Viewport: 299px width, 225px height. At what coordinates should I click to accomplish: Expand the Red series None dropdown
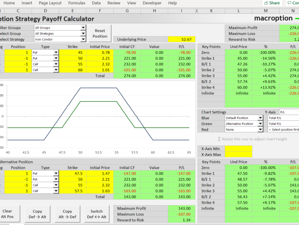point(260,130)
